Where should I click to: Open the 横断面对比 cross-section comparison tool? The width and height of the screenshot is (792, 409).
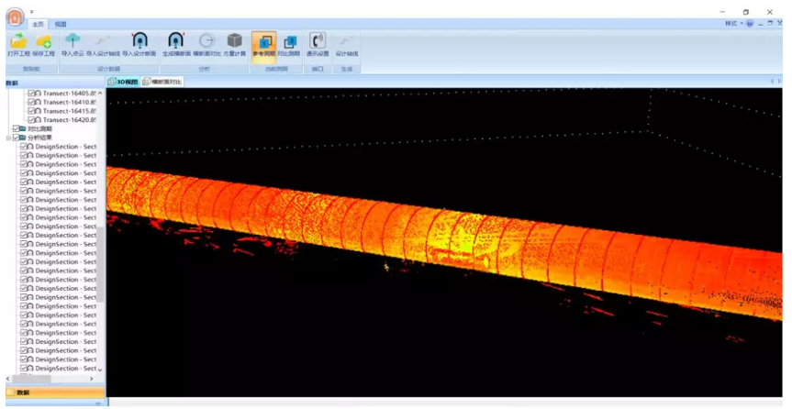point(206,42)
